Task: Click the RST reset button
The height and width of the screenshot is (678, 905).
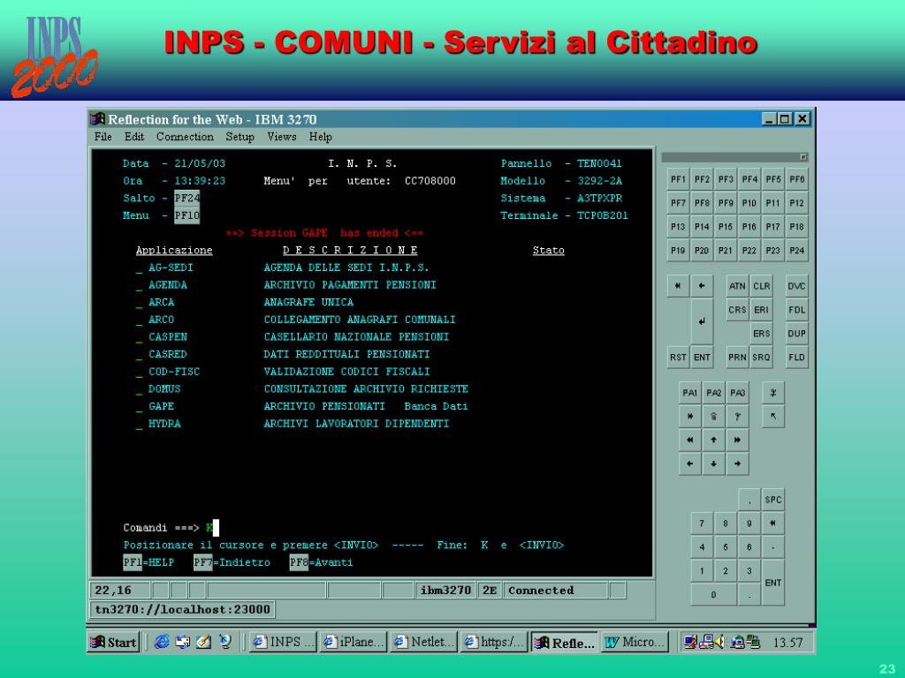Action: (678, 357)
